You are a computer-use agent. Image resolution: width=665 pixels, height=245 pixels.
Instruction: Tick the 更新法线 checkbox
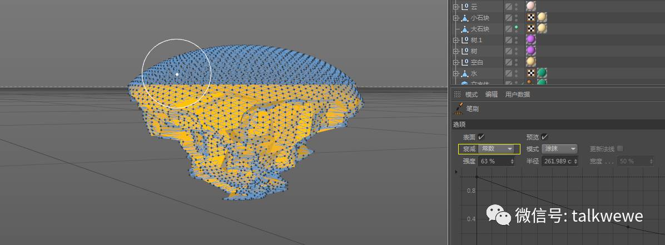(x=620, y=149)
